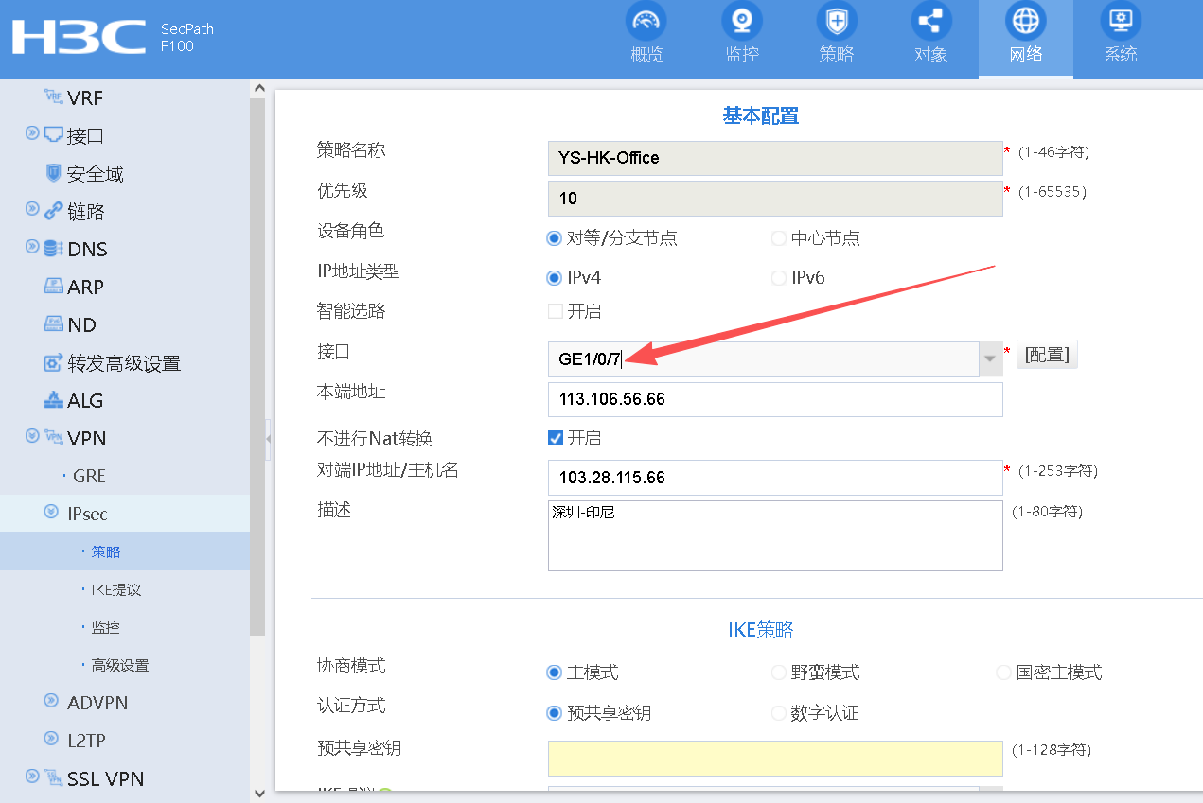Click the 预共享密钥 yellow input field

(775, 758)
